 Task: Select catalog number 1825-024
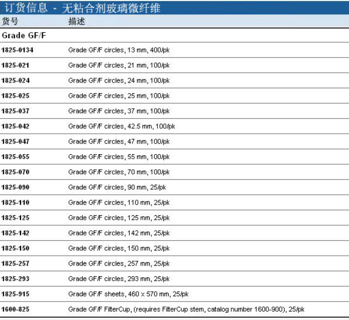click(16, 80)
